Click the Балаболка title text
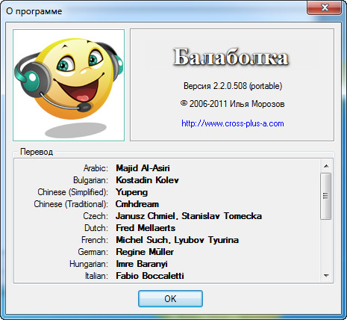 click(x=231, y=58)
